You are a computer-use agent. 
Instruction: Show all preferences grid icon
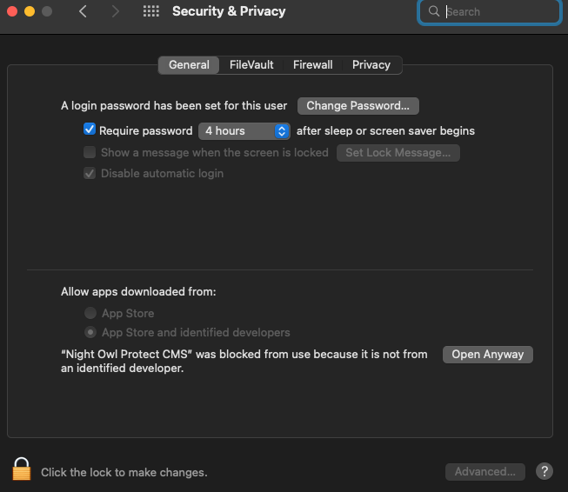(x=150, y=12)
